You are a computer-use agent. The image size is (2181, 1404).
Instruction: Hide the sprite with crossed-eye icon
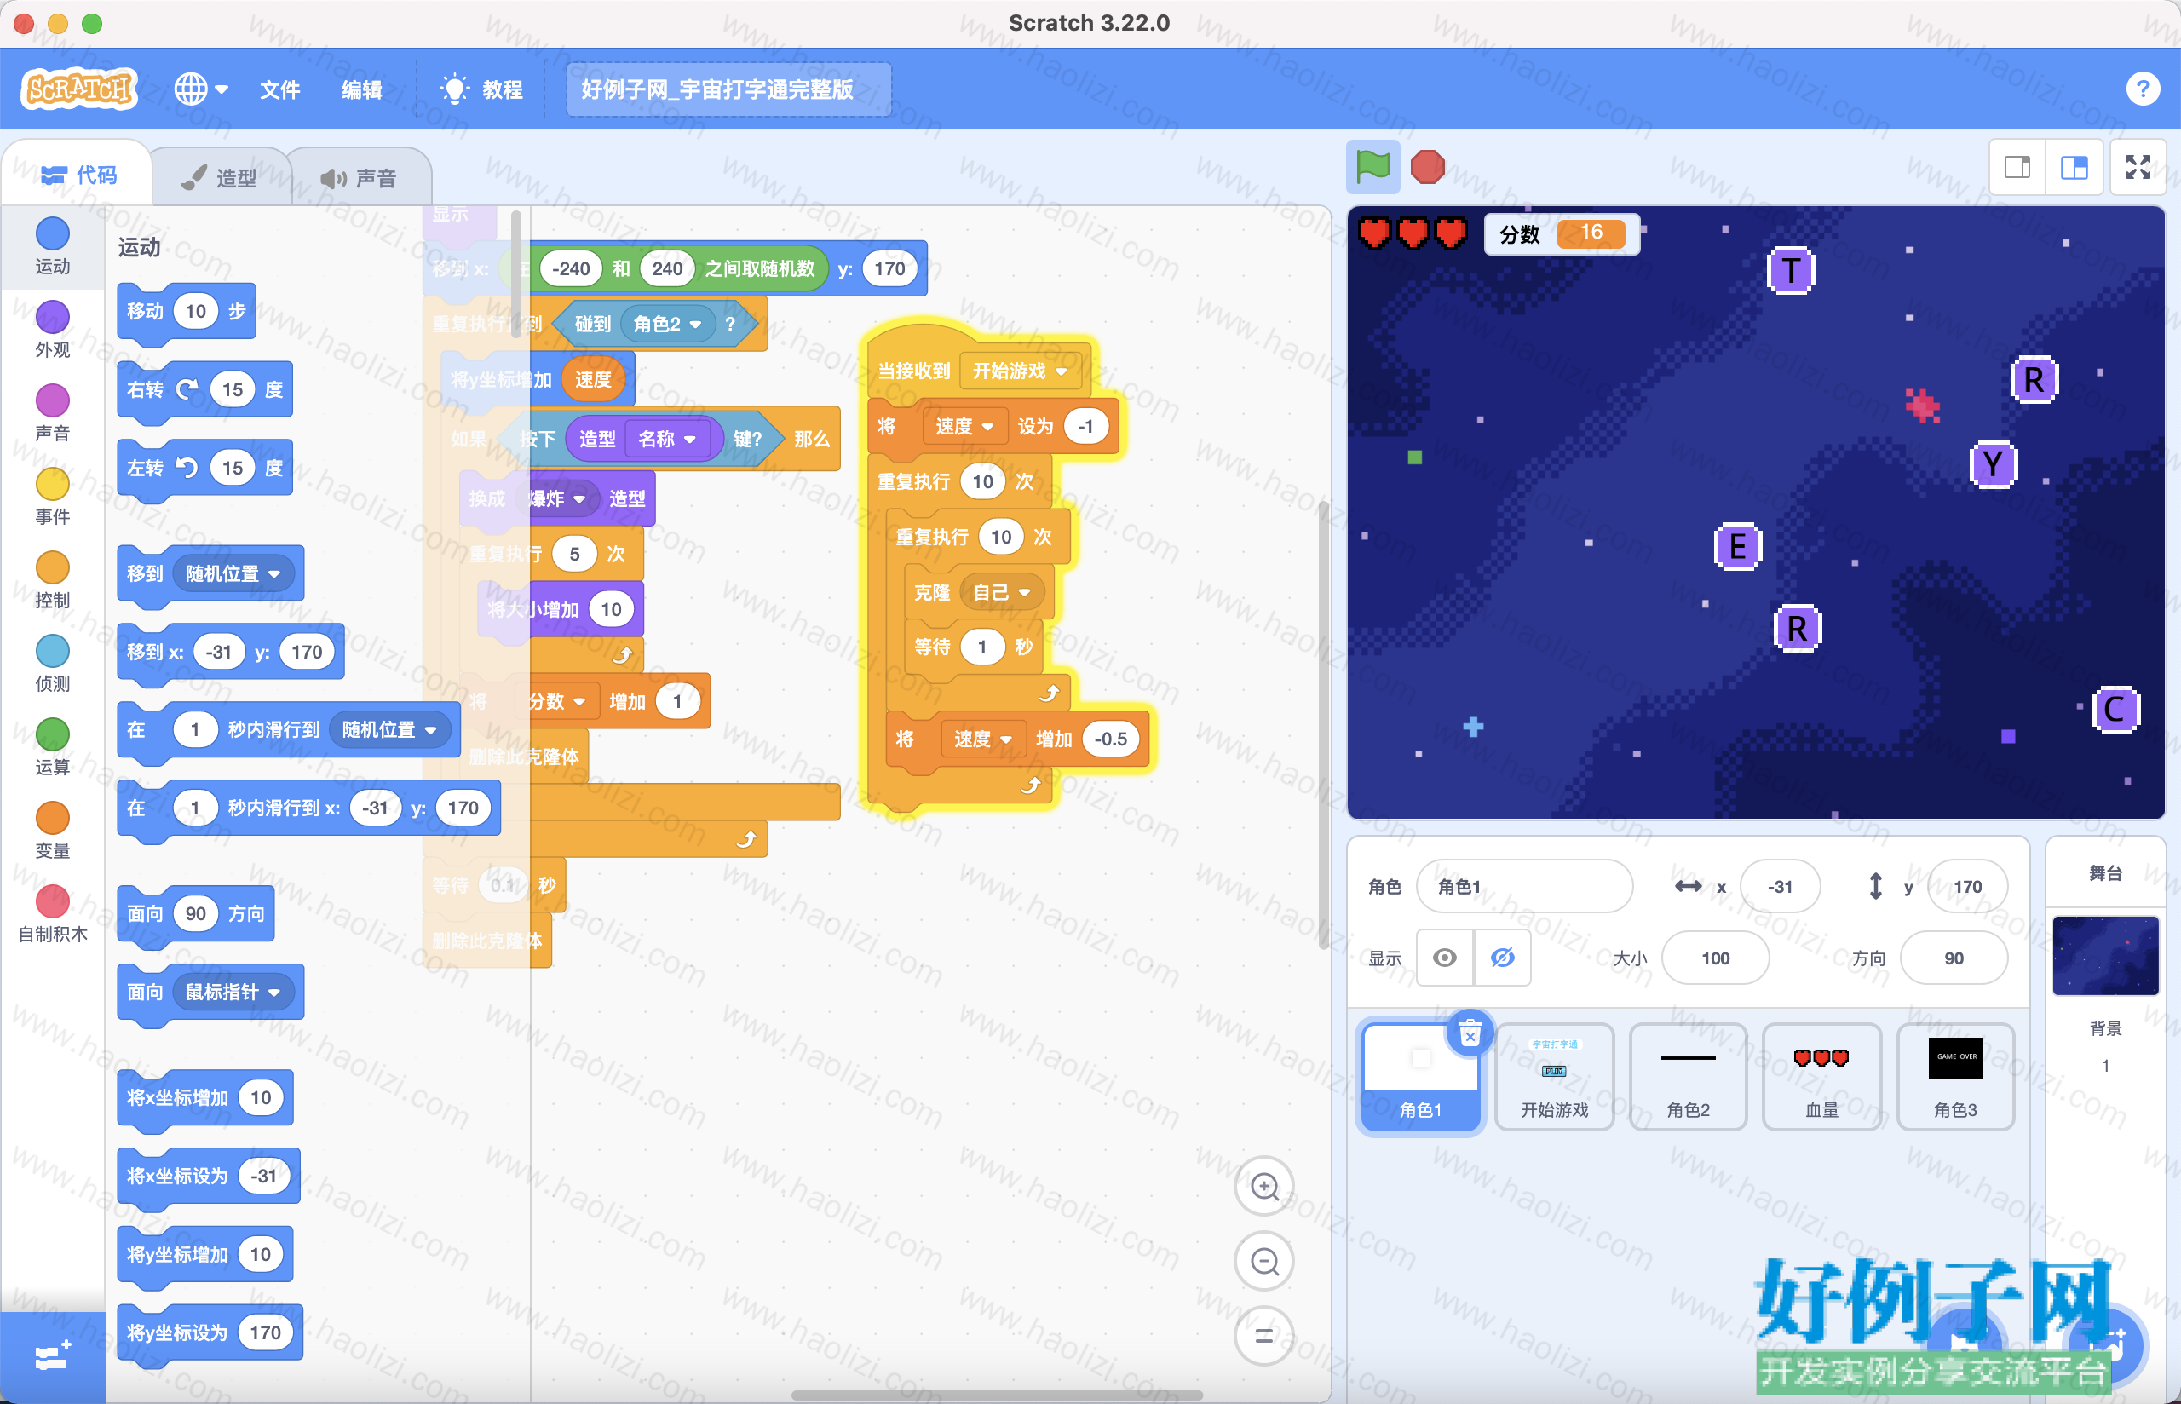point(1502,958)
